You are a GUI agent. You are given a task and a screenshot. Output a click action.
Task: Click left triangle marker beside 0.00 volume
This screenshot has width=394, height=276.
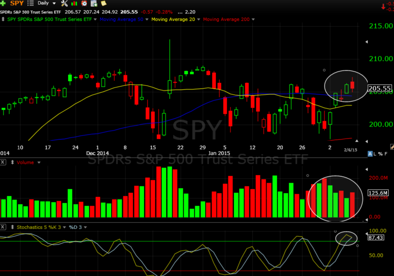[x=366, y=220]
